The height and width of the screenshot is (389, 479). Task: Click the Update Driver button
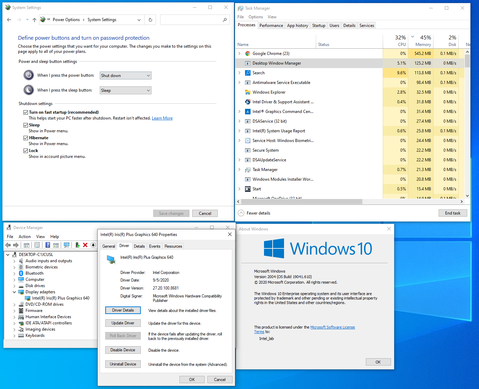coord(123,323)
